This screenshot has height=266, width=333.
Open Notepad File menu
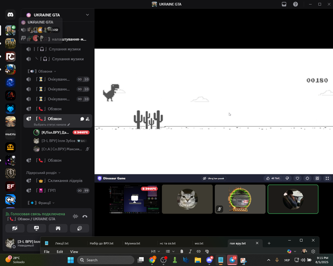47,251
